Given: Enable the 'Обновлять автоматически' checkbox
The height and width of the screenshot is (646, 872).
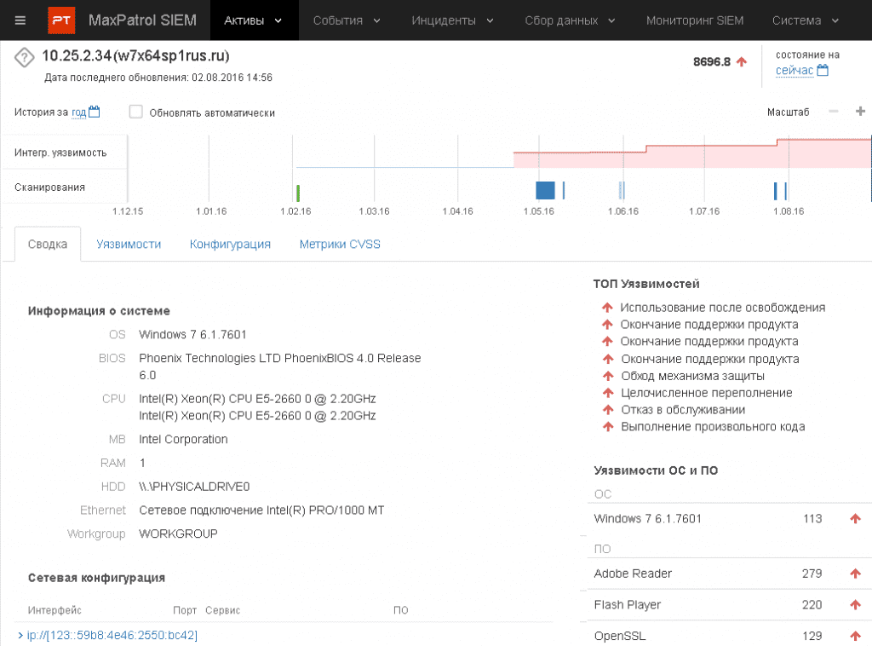Looking at the screenshot, I should click(x=135, y=112).
